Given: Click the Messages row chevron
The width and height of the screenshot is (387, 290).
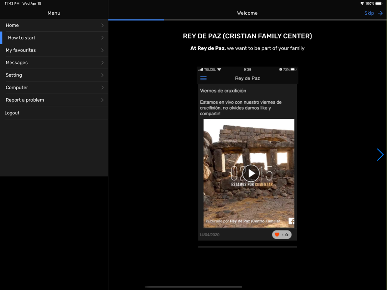Looking at the screenshot, I should coord(103,63).
